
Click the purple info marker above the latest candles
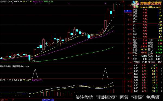click(x=106, y=4)
